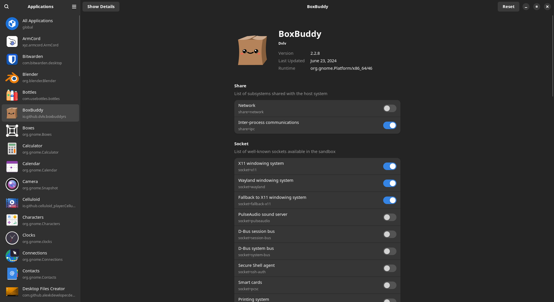554x302 pixels.
Task: Choose the Boxes app icon
Action: (12, 131)
